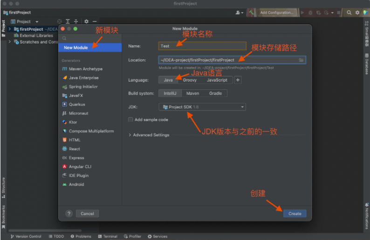The image size is (370, 240).
Task: Open the Bookmarks side tab
Action: [3, 217]
